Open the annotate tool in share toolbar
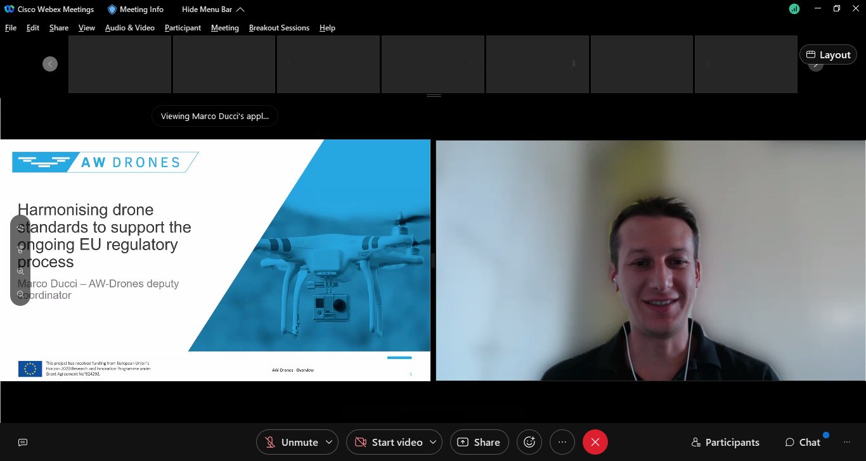The height and width of the screenshot is (461, 866). 20,227
